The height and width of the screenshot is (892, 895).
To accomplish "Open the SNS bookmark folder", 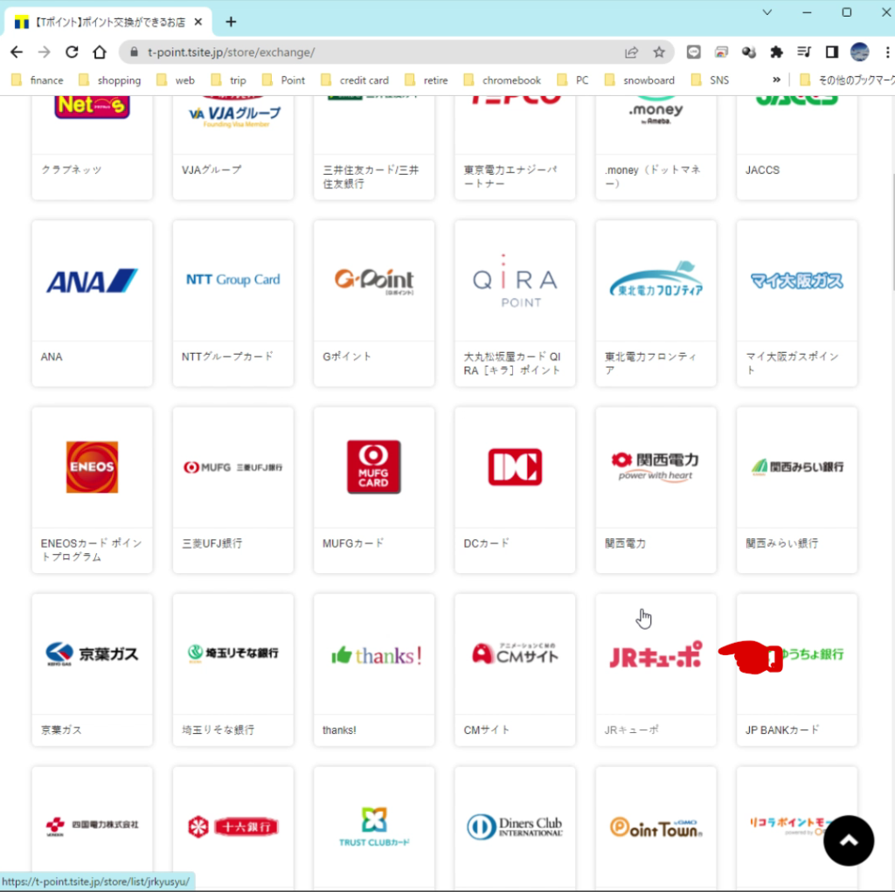I will [x=710, y=80].
